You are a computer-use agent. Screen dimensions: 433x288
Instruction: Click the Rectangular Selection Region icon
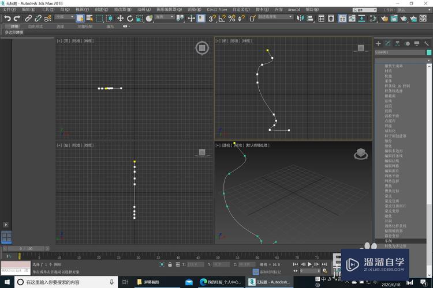tap(99, 18)
